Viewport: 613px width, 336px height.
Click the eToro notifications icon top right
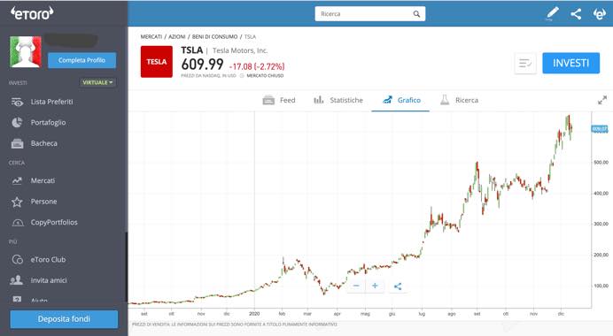click(x=599, y=14)
